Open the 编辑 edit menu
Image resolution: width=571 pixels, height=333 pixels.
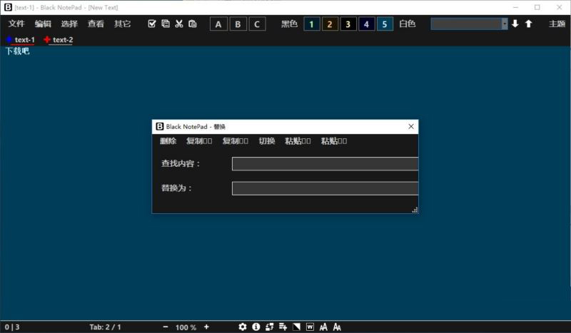click(x=43, y=24)
